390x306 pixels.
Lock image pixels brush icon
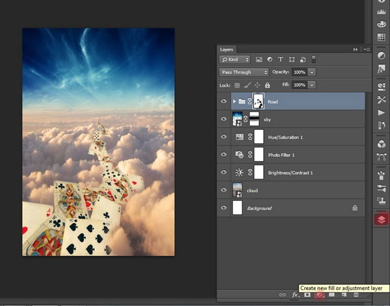click(x=247, y=85)
